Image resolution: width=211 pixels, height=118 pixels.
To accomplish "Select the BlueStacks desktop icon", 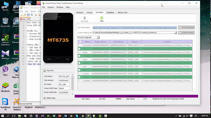I will point(5,87).
